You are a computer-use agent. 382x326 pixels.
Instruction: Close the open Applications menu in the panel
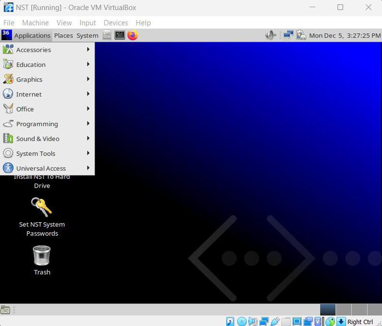coord(32,36)
